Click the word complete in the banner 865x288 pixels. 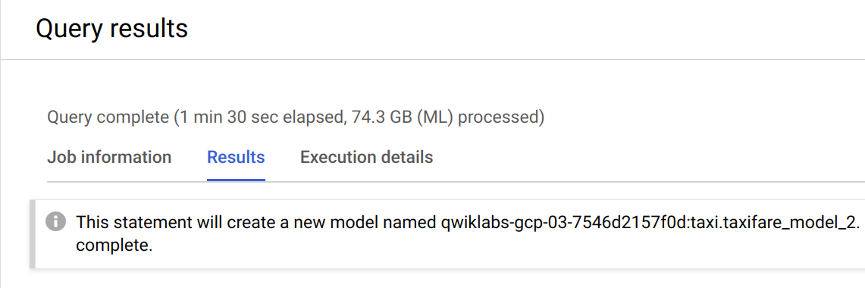click(x=114, y=246)
